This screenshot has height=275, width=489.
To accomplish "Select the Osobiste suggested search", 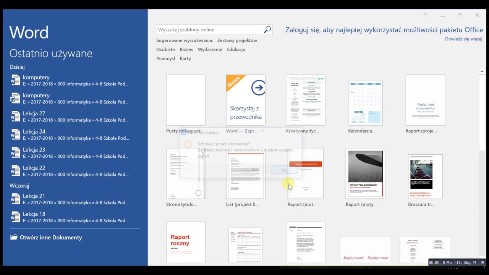I will 165,50.
